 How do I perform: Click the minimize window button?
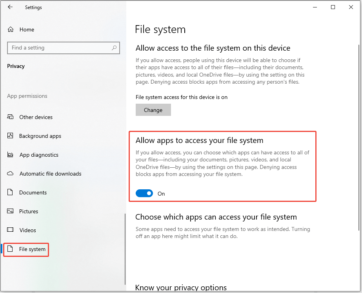(315, 7)
